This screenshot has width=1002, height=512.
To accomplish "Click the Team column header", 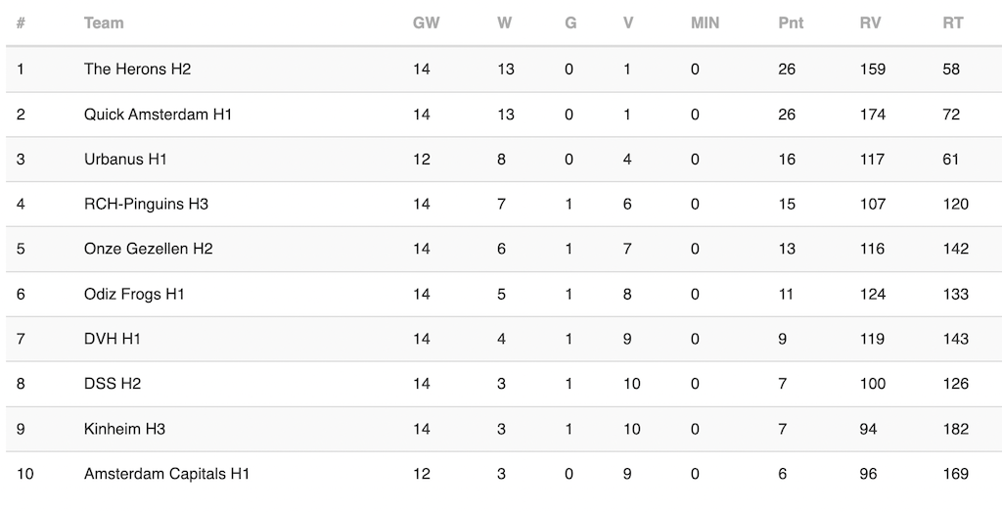I will 104,23.
